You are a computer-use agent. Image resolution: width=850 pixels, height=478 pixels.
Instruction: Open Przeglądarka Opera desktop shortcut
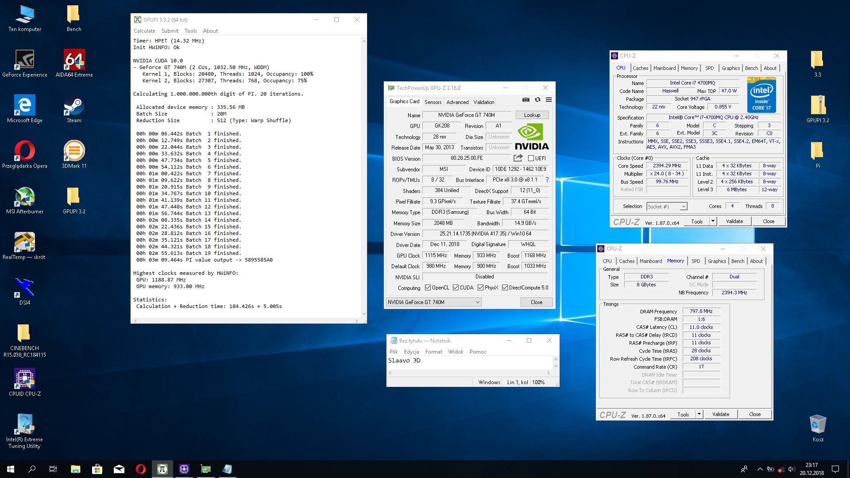(x=25, y=155)
